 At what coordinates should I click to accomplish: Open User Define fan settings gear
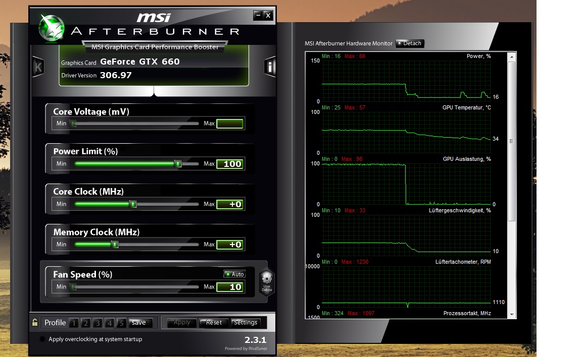point(267,282)
